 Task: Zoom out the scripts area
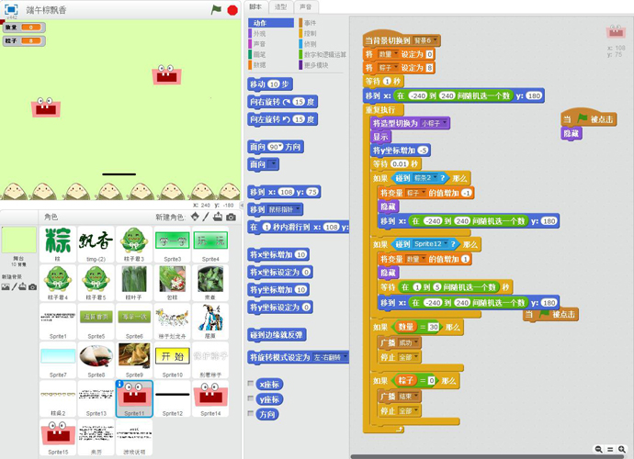pos(599,449)
